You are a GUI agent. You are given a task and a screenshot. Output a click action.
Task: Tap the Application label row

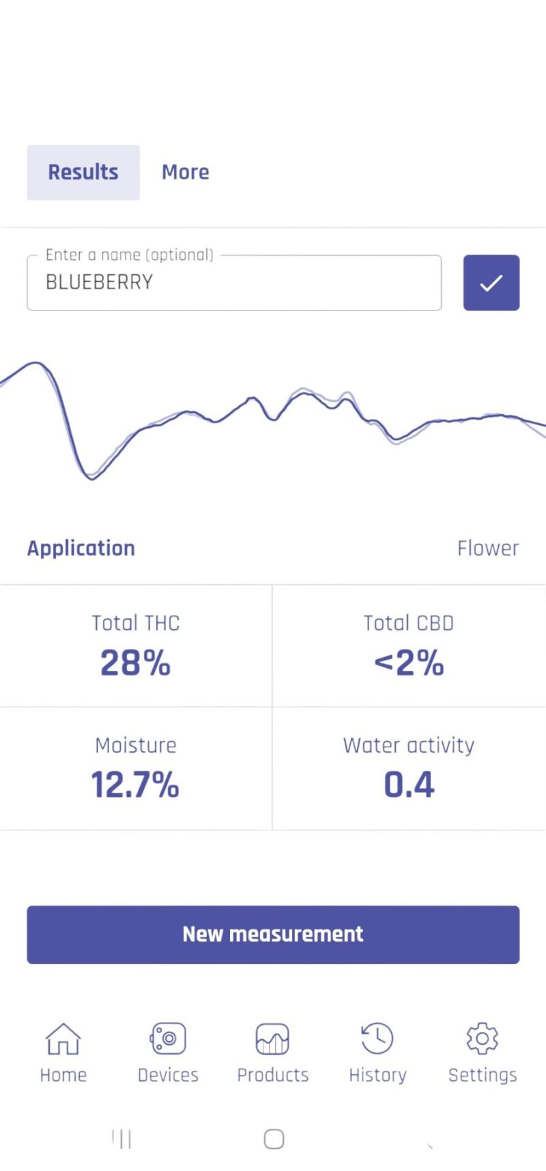tap(273, 548)
